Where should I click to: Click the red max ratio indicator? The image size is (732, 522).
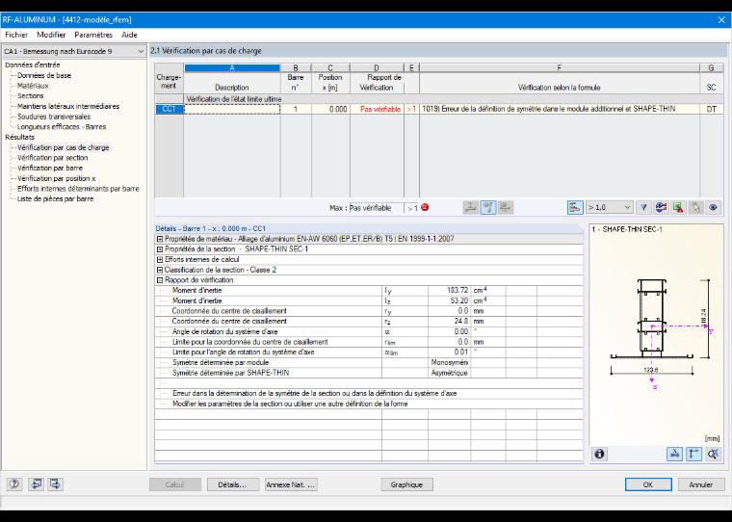pos(425,207)
